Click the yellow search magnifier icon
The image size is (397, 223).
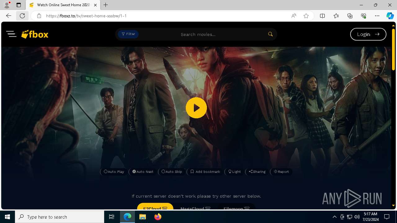tap(270, 34)
